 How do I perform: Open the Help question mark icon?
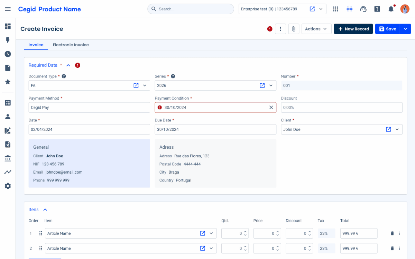point(377,9)
